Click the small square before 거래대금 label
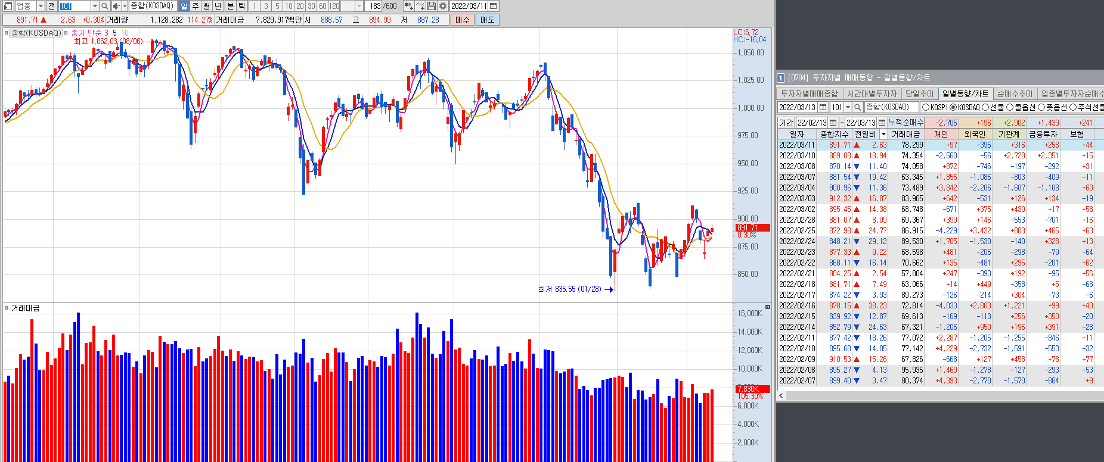 [6, 308]
